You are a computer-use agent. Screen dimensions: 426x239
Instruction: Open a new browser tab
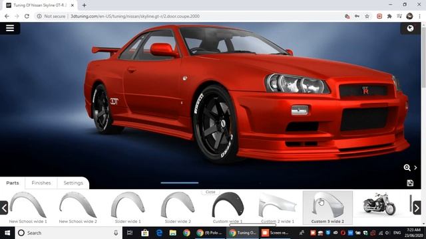(85, 5)
